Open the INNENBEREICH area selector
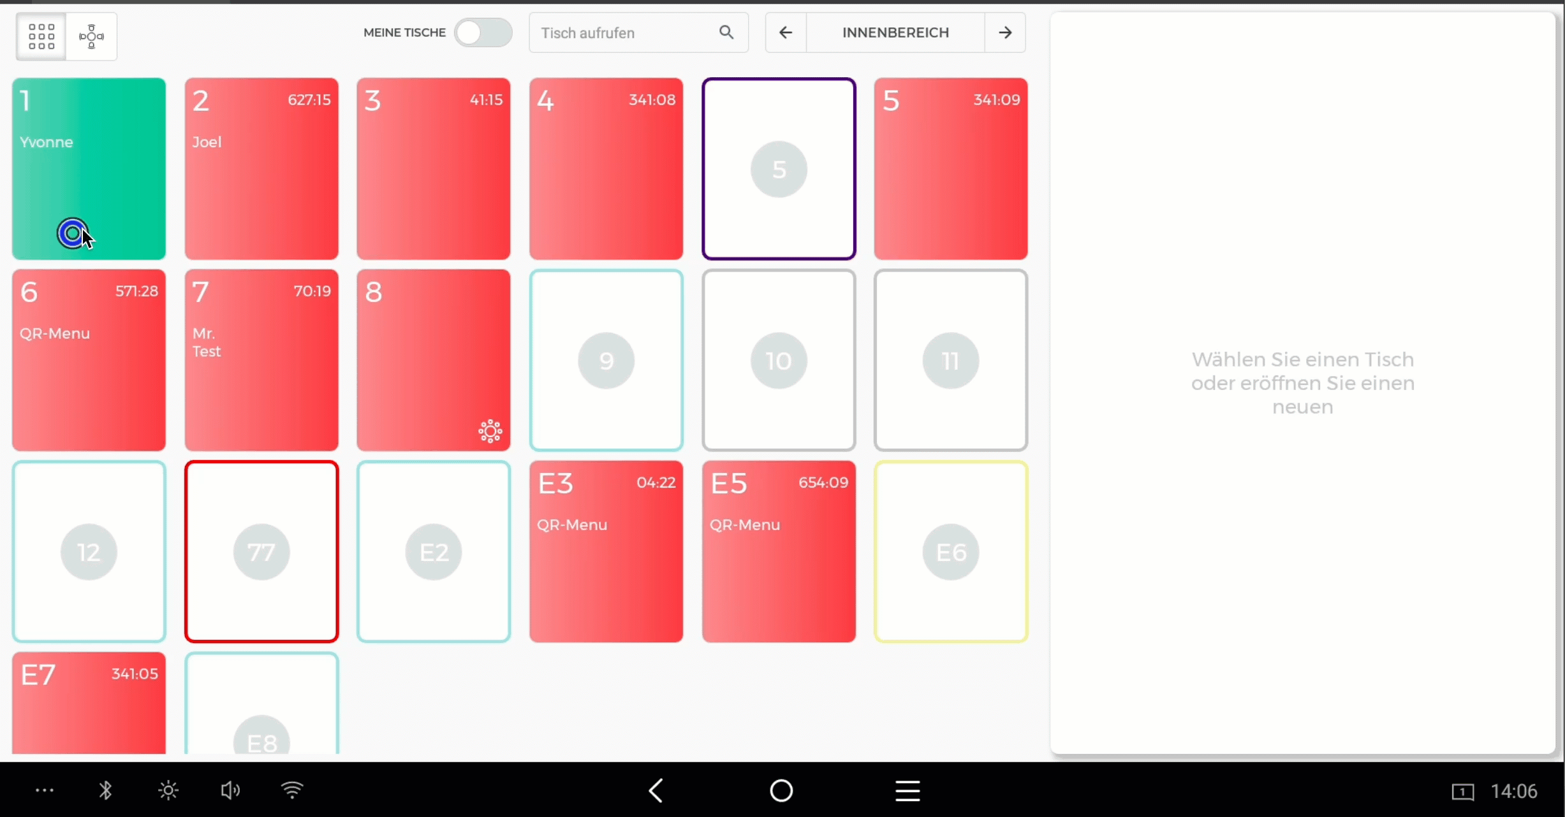 [x=895, y=33]
